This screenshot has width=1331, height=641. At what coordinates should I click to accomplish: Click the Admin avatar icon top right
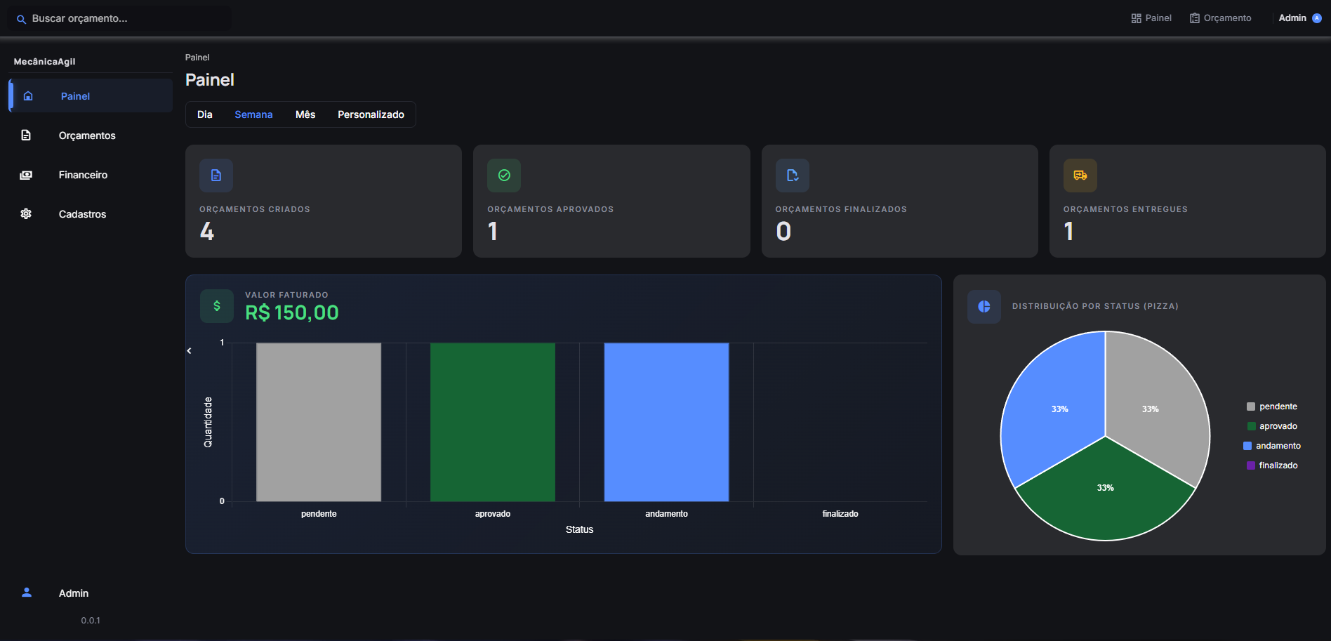pyautogui.click(x=1317, y=18)
